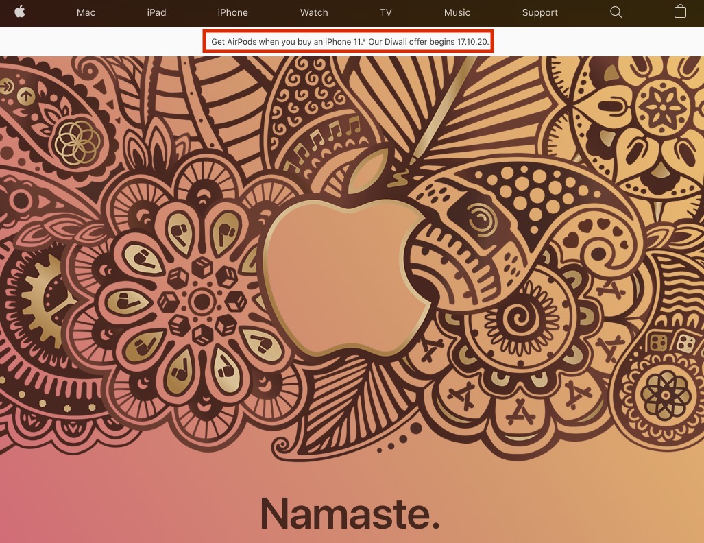Click the Apple logo in the navigation bar
704x543 pixels.
(20, 12)
